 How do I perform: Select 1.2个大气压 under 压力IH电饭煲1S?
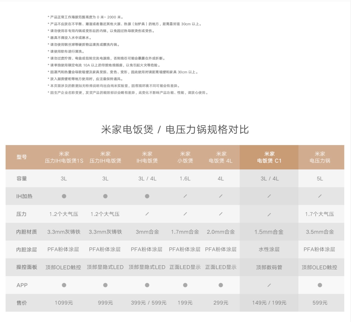(64, 214)
